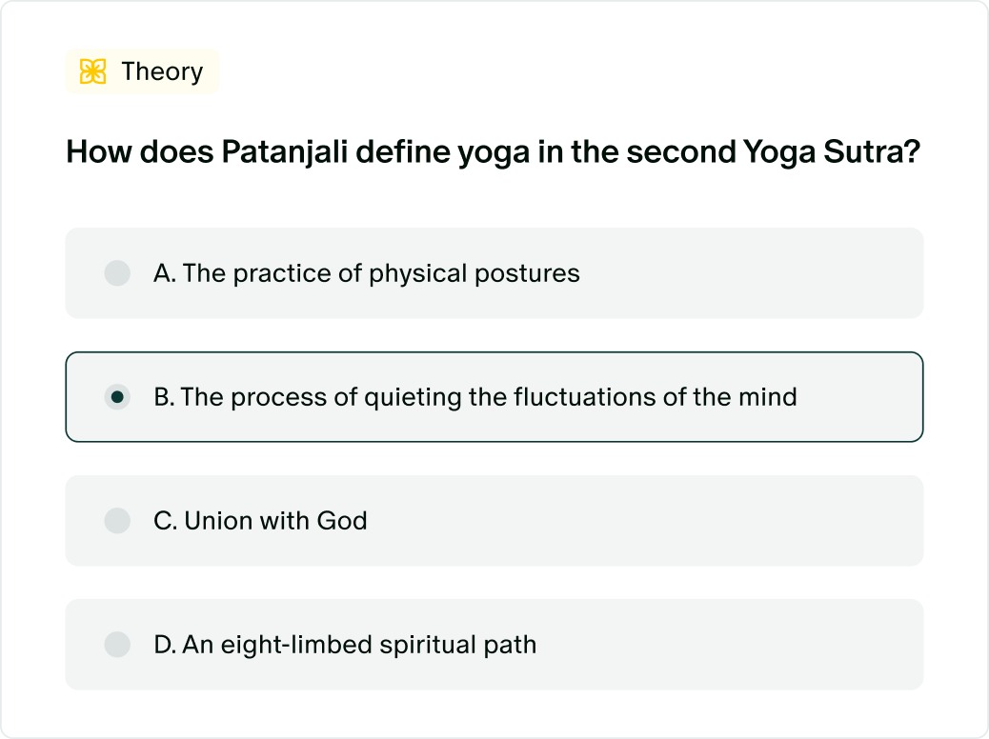Select the radio button for option D

coord(117,645)
